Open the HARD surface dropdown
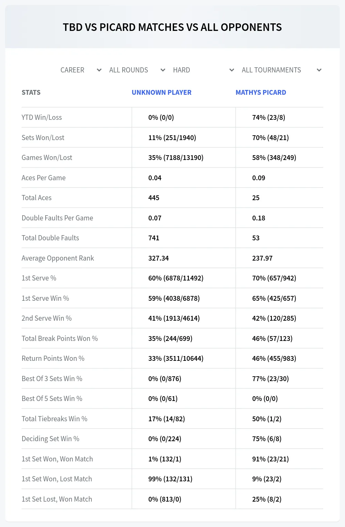Viewport: 345px width, 527px height. [x=204, y=70]
